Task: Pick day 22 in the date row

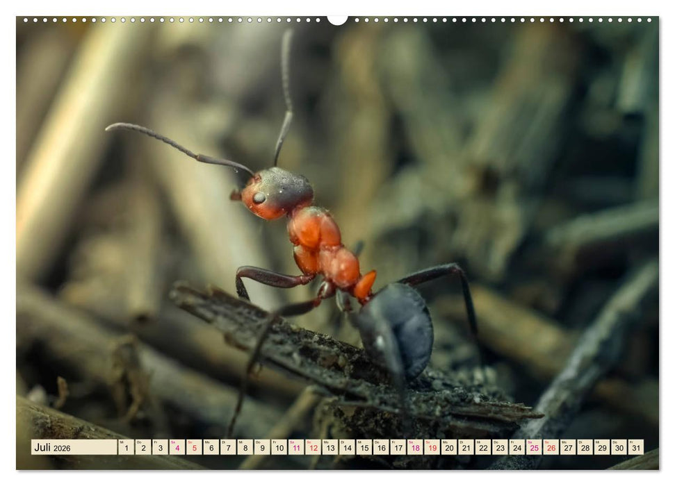Action: [483, 447]
